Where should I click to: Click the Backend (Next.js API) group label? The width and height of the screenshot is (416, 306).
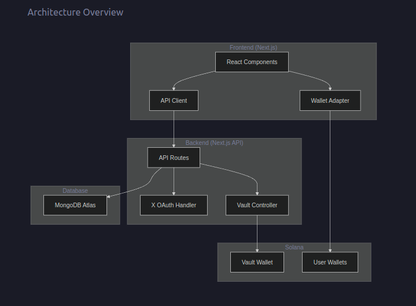click(215, 143)
